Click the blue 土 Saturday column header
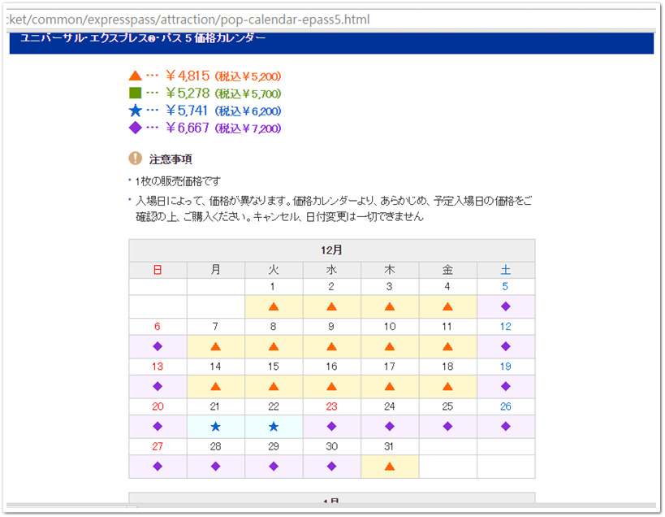665x517 pixels. 506,270
